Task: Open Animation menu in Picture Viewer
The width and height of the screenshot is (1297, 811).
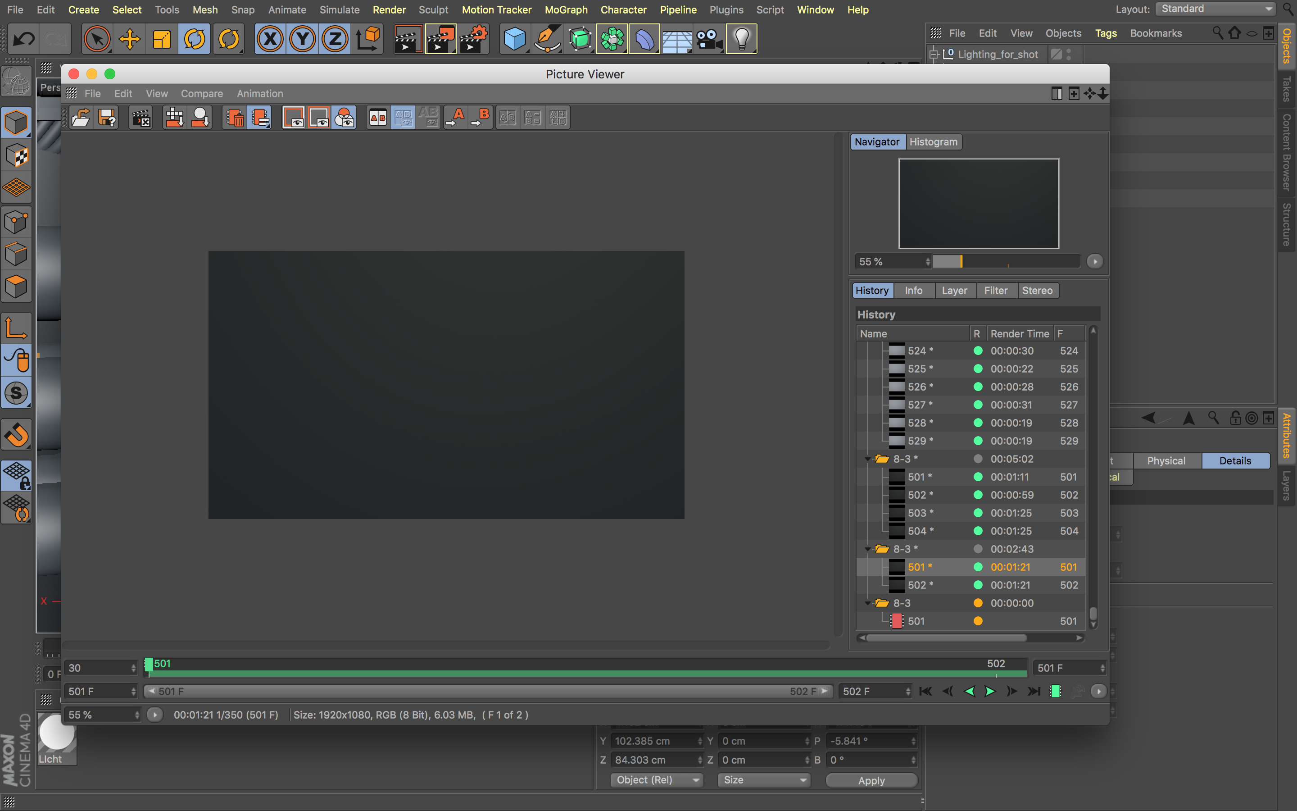Action: point(260,93)
